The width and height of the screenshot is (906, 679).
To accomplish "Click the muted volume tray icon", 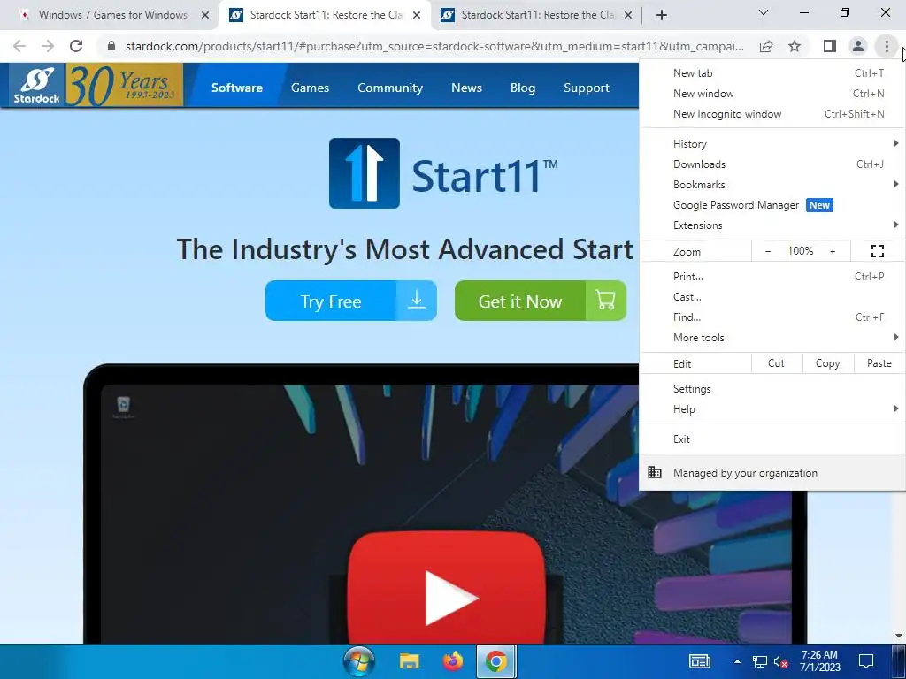I will tap(780, 661).
